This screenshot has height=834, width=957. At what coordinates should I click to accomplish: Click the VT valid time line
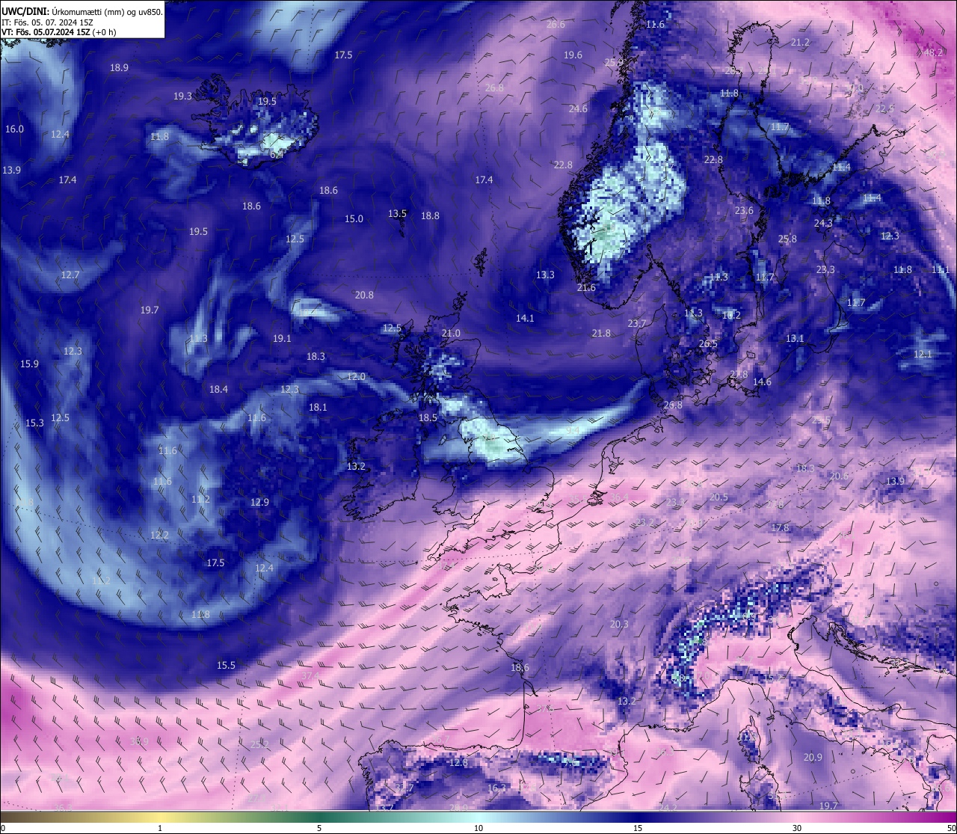coord(58,32)
